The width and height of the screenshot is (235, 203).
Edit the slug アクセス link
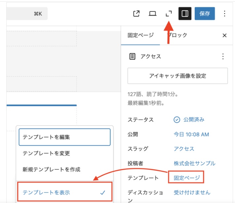[184, 149]
